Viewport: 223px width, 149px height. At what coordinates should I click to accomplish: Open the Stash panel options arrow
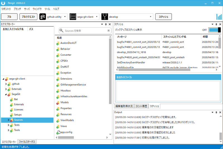click(x=212, y=24)
